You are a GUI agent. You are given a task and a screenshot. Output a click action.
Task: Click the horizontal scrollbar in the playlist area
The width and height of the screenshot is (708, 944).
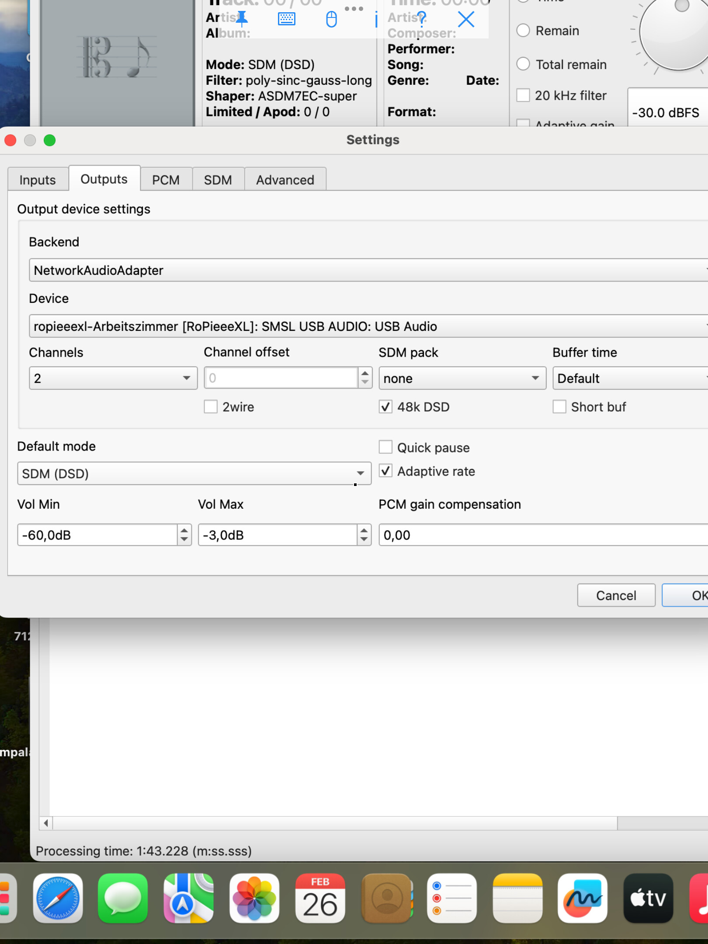click(x=335, y=823)
